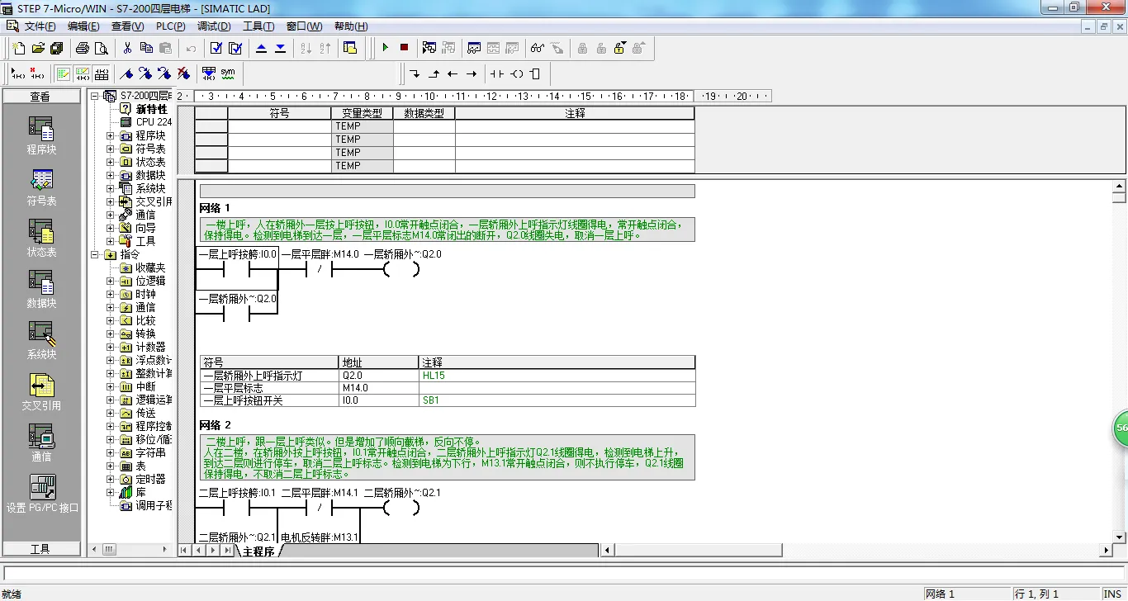Delete the current network
This screenshot has height=601, width=1128.
coord(37,73)
